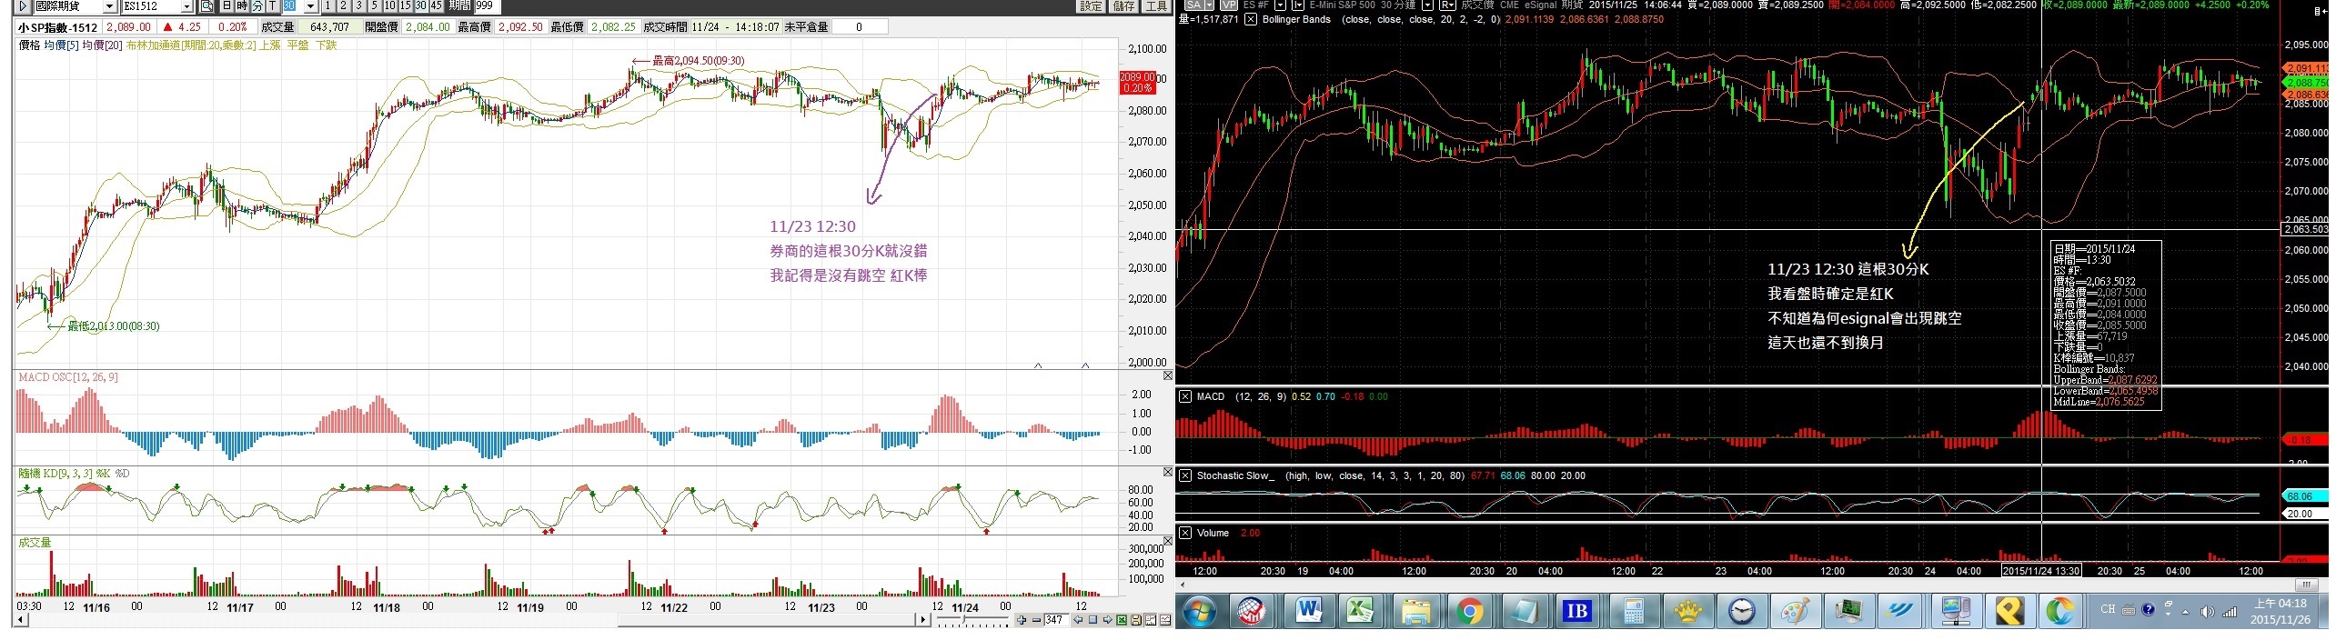This screenshot has height=640, width=2336.
Task: Click the yellow save disk icon in bottom toolbar
Action: tap(1136, 620)
